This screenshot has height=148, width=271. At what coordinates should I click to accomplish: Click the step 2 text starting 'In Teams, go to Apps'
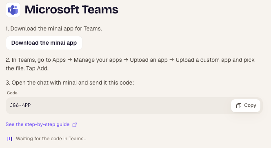pyautogui.click(x=130, y=64)
